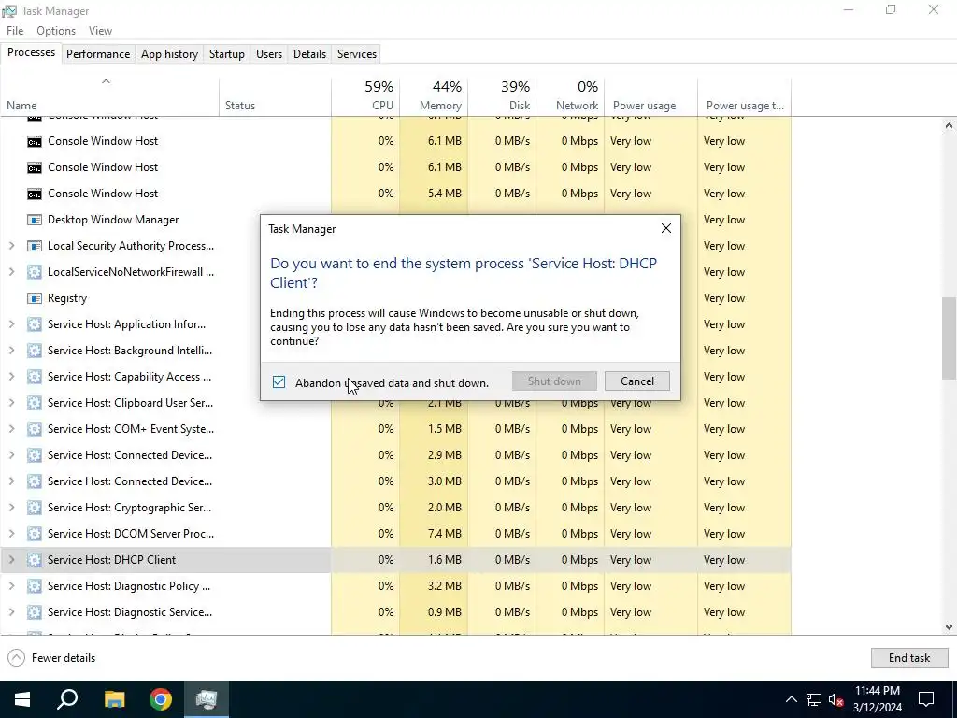Open the taskbar clock showing 11:44 PM
The image size is (957, 718).
point(878,699)
